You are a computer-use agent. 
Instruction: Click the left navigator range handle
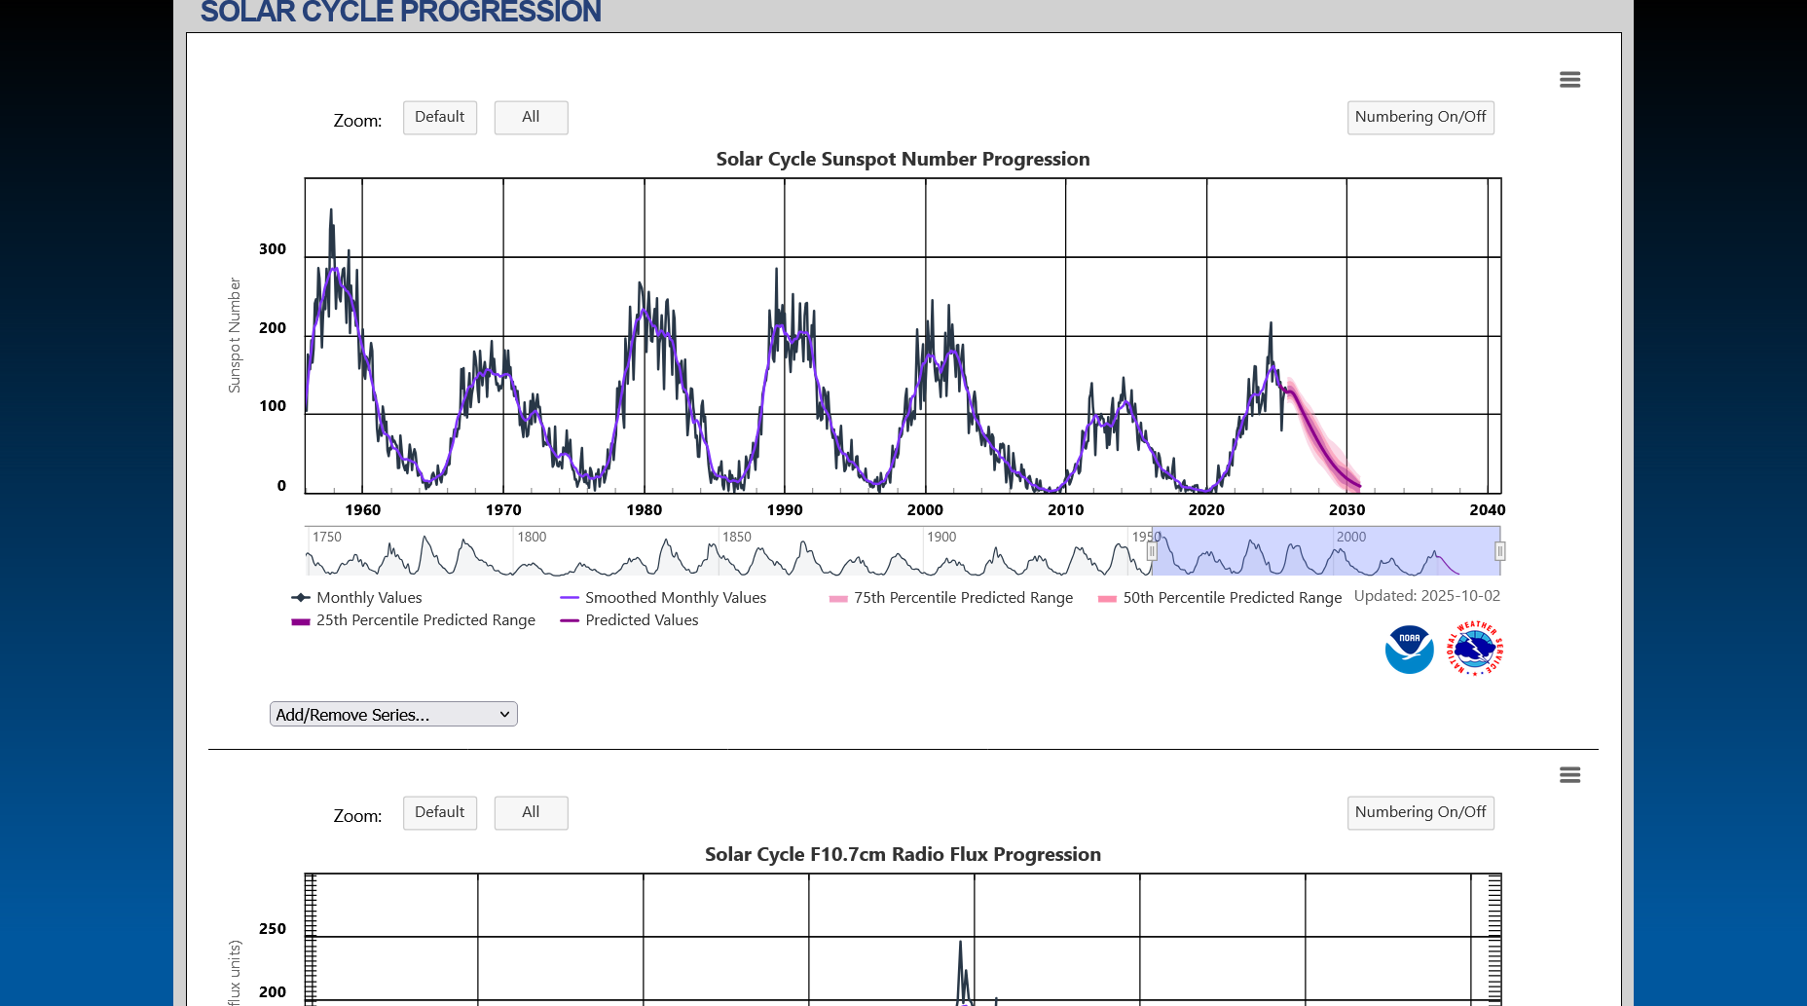[x=1152, y=551]
